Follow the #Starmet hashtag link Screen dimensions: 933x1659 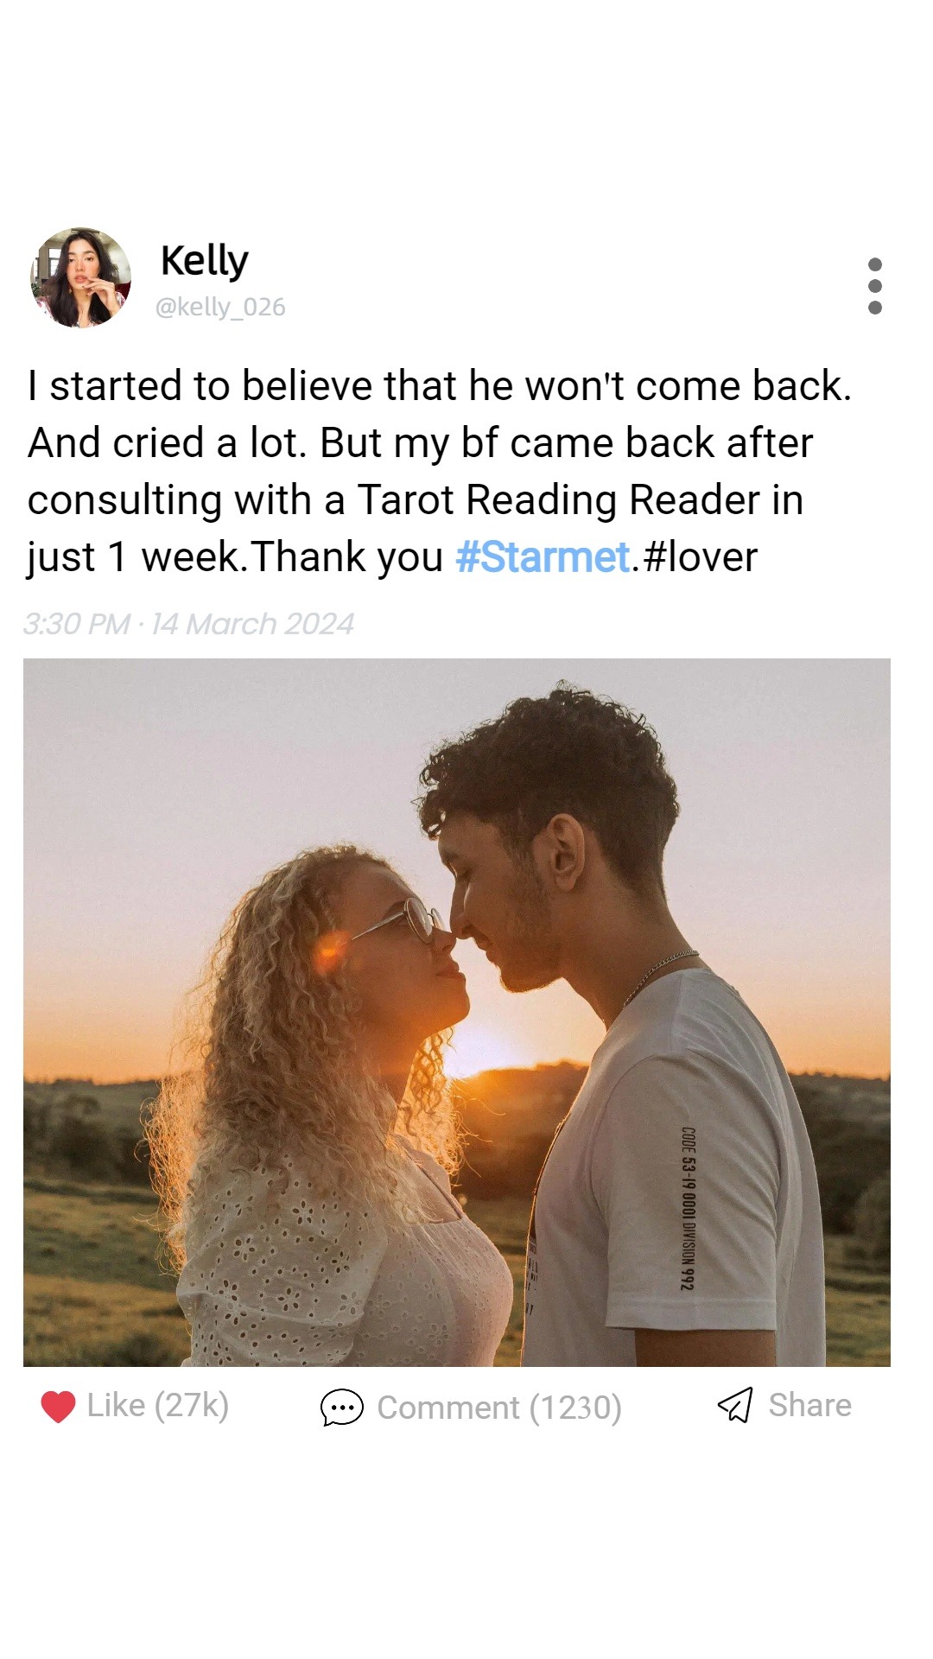(543, 557)
